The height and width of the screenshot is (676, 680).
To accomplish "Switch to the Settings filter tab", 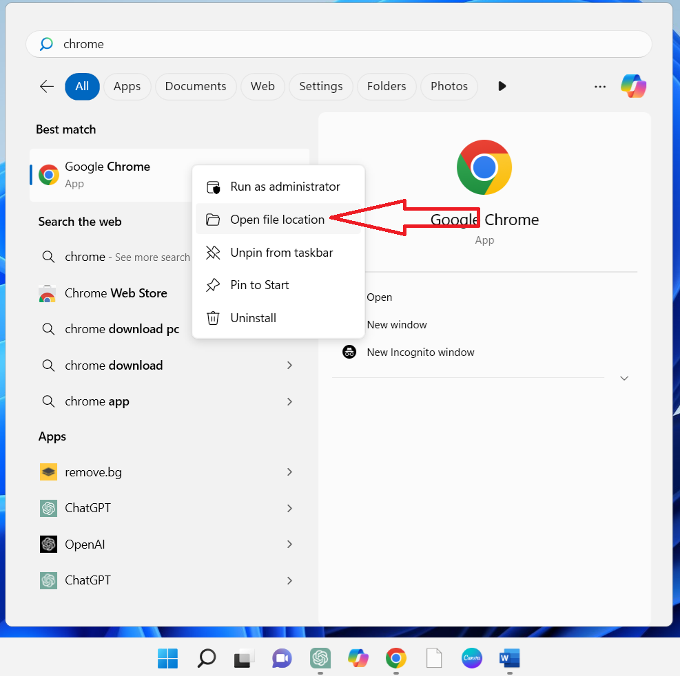I will tap(321, 86).
